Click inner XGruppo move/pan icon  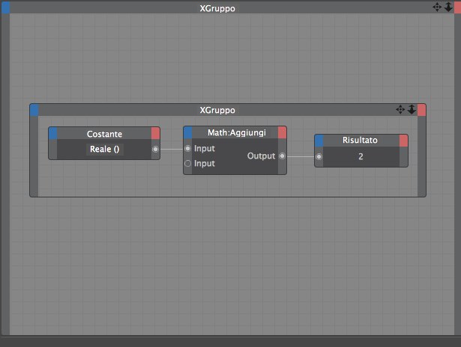click(x=400, y=110)
